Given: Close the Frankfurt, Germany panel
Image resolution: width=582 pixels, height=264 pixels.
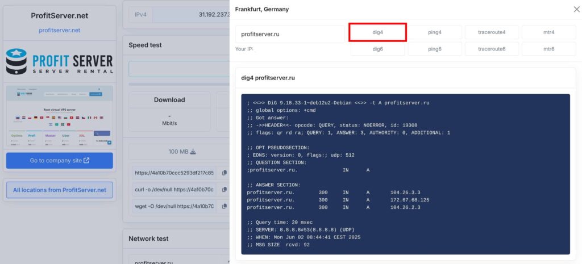Looking at the screenshot, I should pyautogui.click(x=576, y=9).
